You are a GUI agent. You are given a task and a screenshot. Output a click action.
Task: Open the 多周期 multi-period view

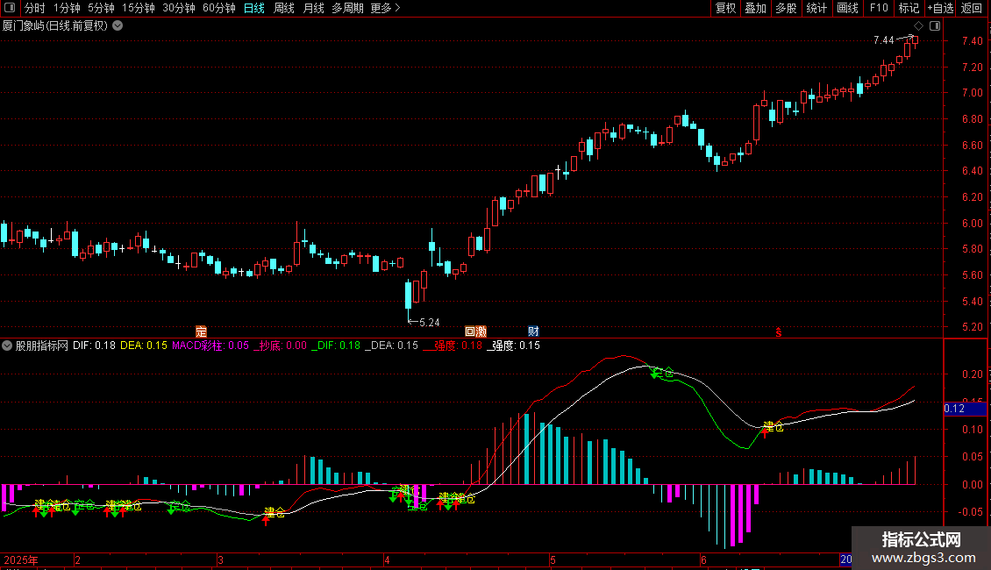[x=347, y=8]
